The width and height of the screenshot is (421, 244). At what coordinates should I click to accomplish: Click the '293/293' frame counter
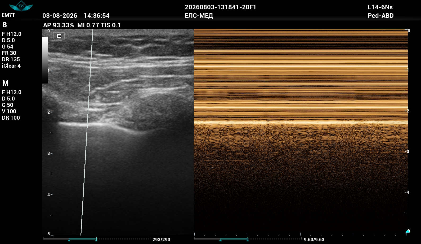(x=161, y=239)
